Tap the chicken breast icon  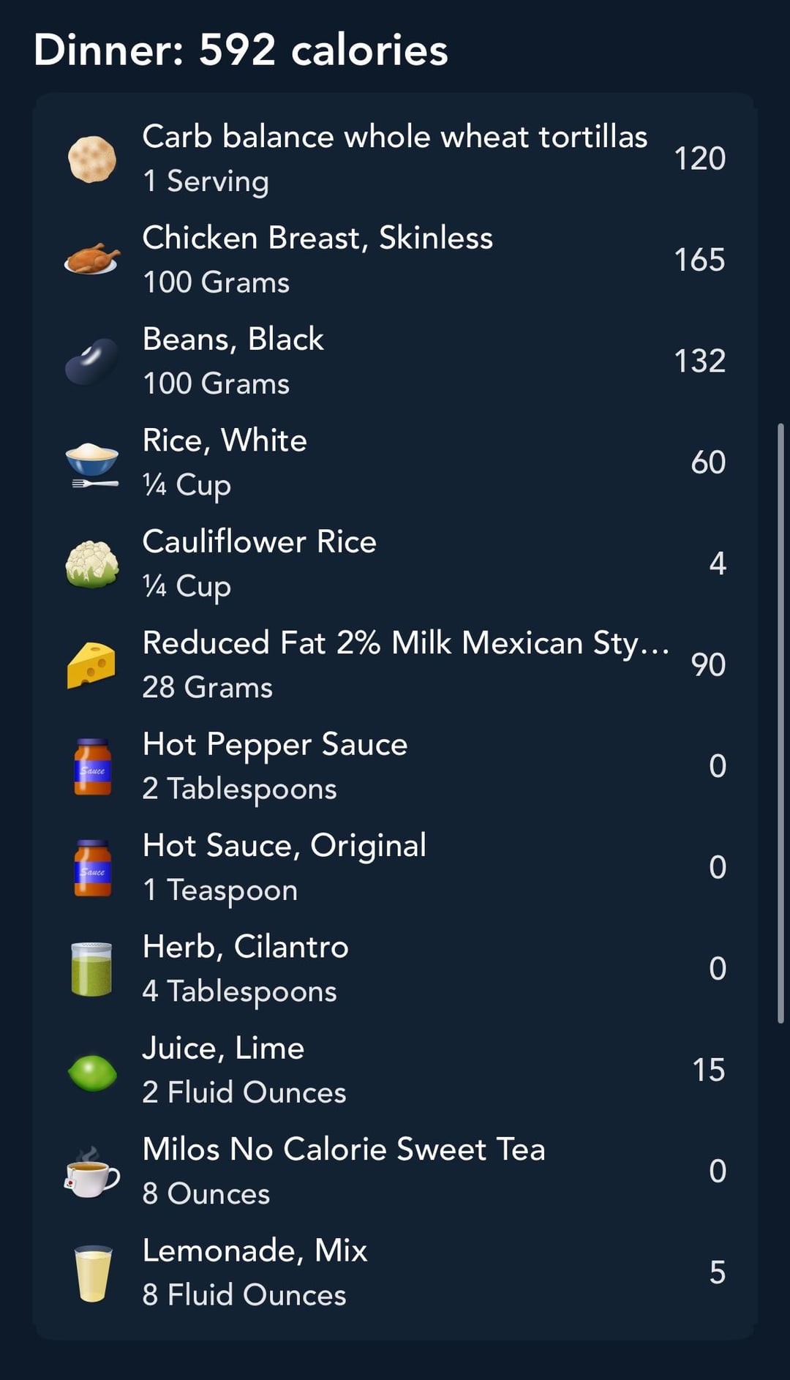click(92, 260)
